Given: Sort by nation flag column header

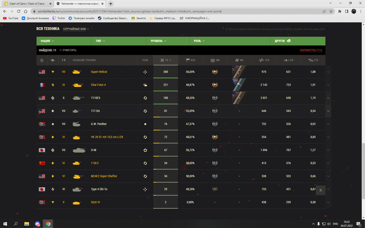Looking at the screenshot, I should tap(42, 60).
